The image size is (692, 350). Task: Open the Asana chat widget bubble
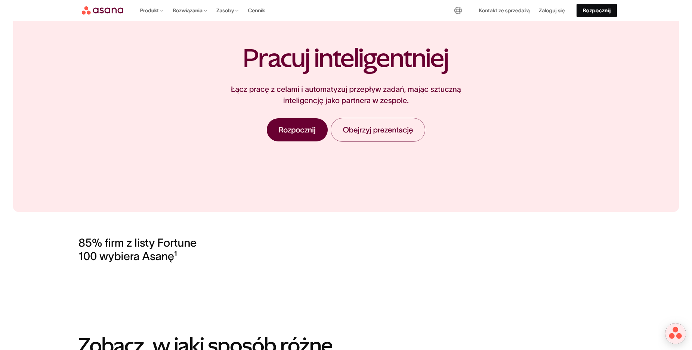(x=675, y=333)
